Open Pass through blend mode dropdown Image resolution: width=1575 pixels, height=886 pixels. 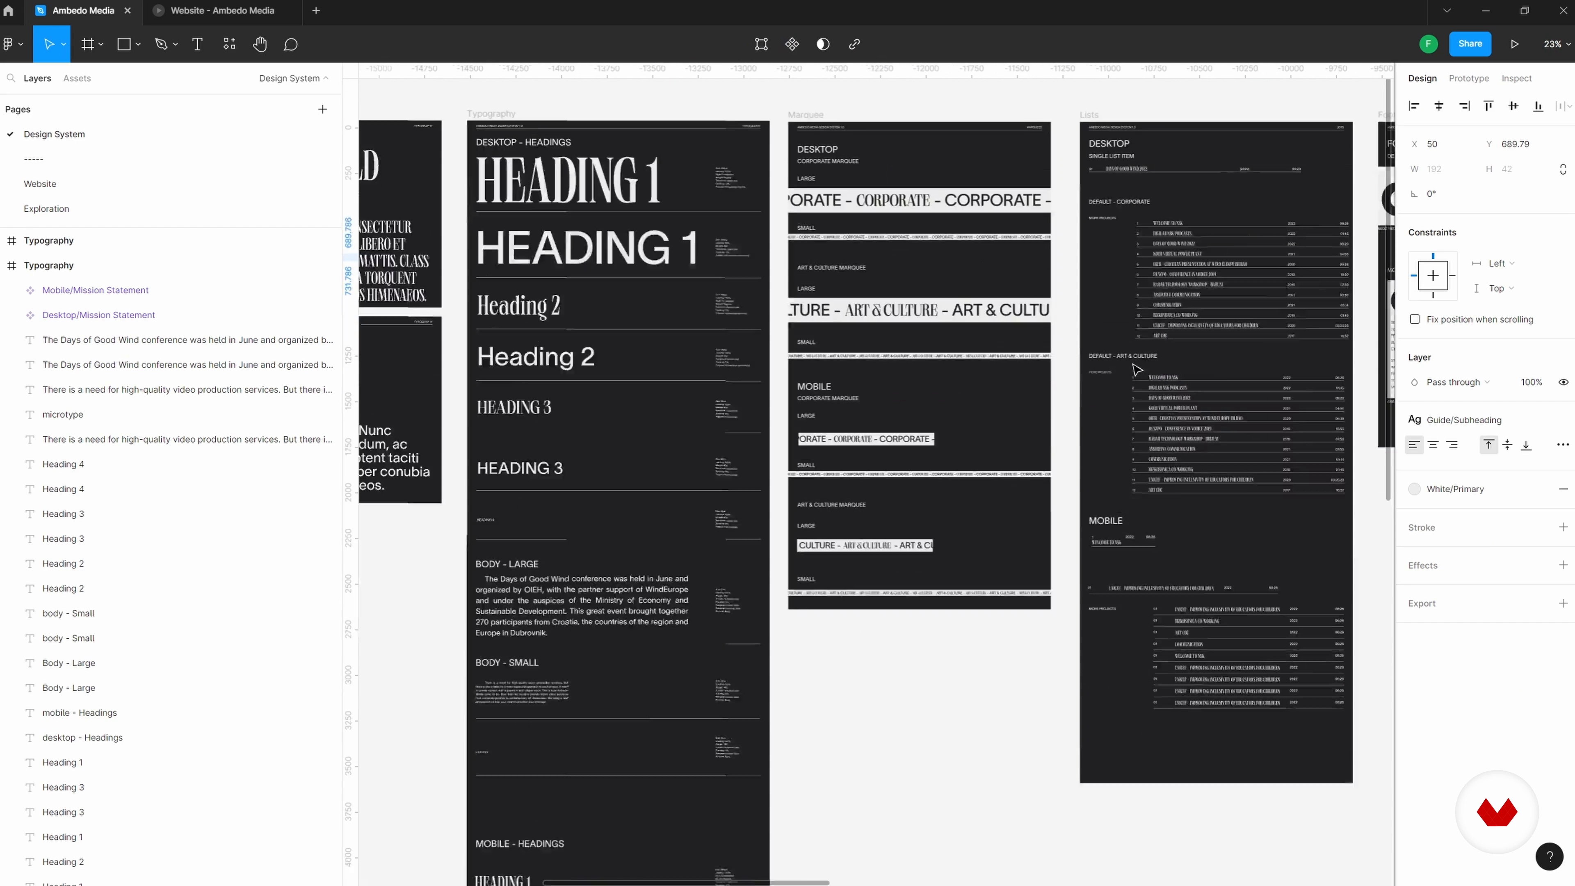coord(1458,382)
